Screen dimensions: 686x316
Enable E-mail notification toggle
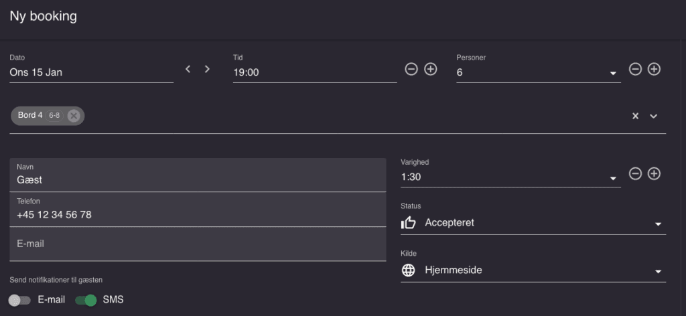coord(19,300)
